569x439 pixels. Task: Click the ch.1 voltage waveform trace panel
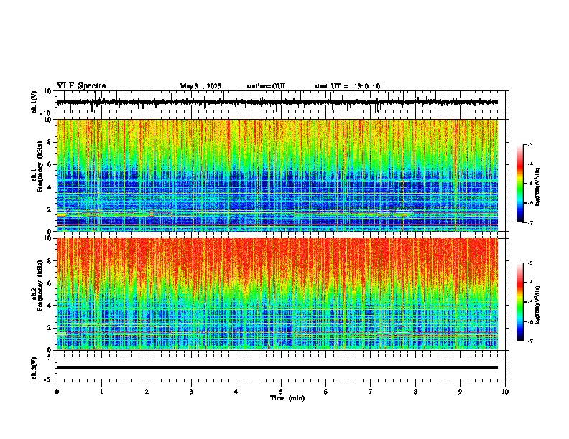282,102
